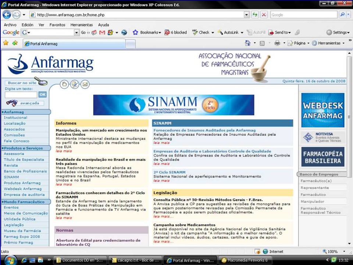
Task: Click the Windows Start orb
Action: tap(10, 260)
